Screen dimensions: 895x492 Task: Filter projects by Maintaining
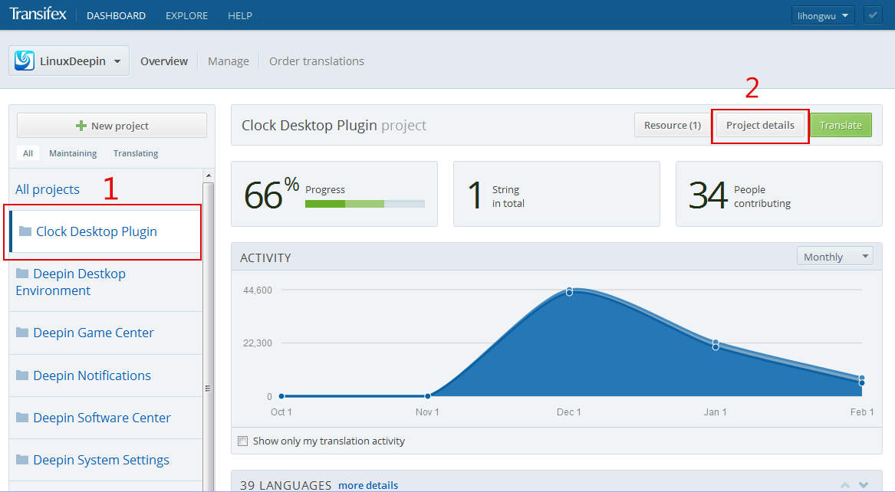pos(73,153)
